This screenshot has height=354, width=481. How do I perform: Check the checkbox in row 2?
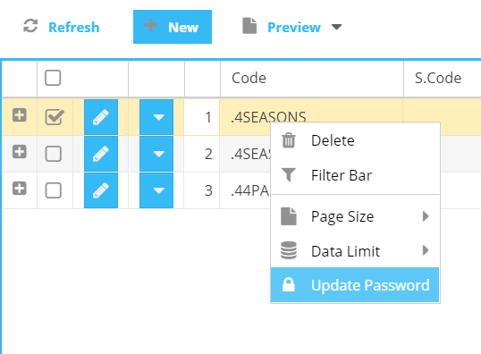click(54, 154)
